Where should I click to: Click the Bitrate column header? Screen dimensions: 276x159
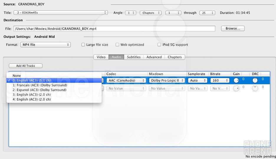tap(220, 74)
